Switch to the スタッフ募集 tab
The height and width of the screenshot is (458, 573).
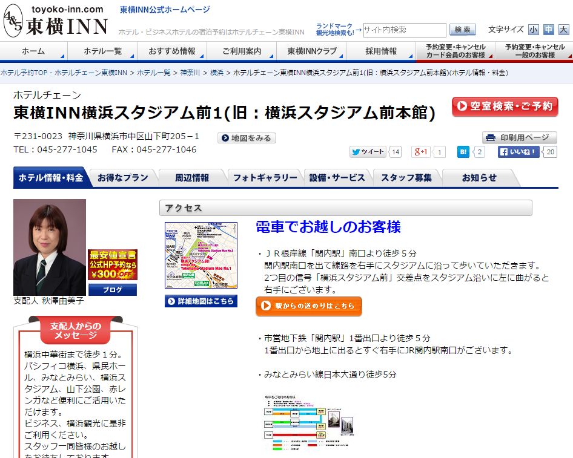(x=406, y=178)
